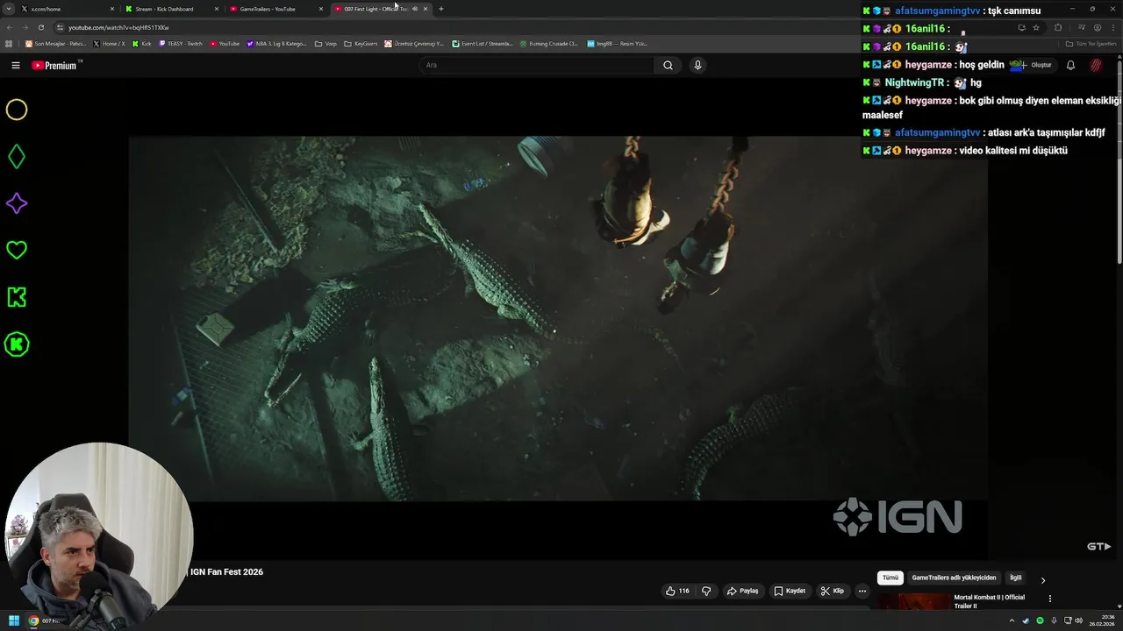Save the video with Kaydet
Image resolution: width=1123 pixels, height=631 pixels.
[x=790, y=591]
